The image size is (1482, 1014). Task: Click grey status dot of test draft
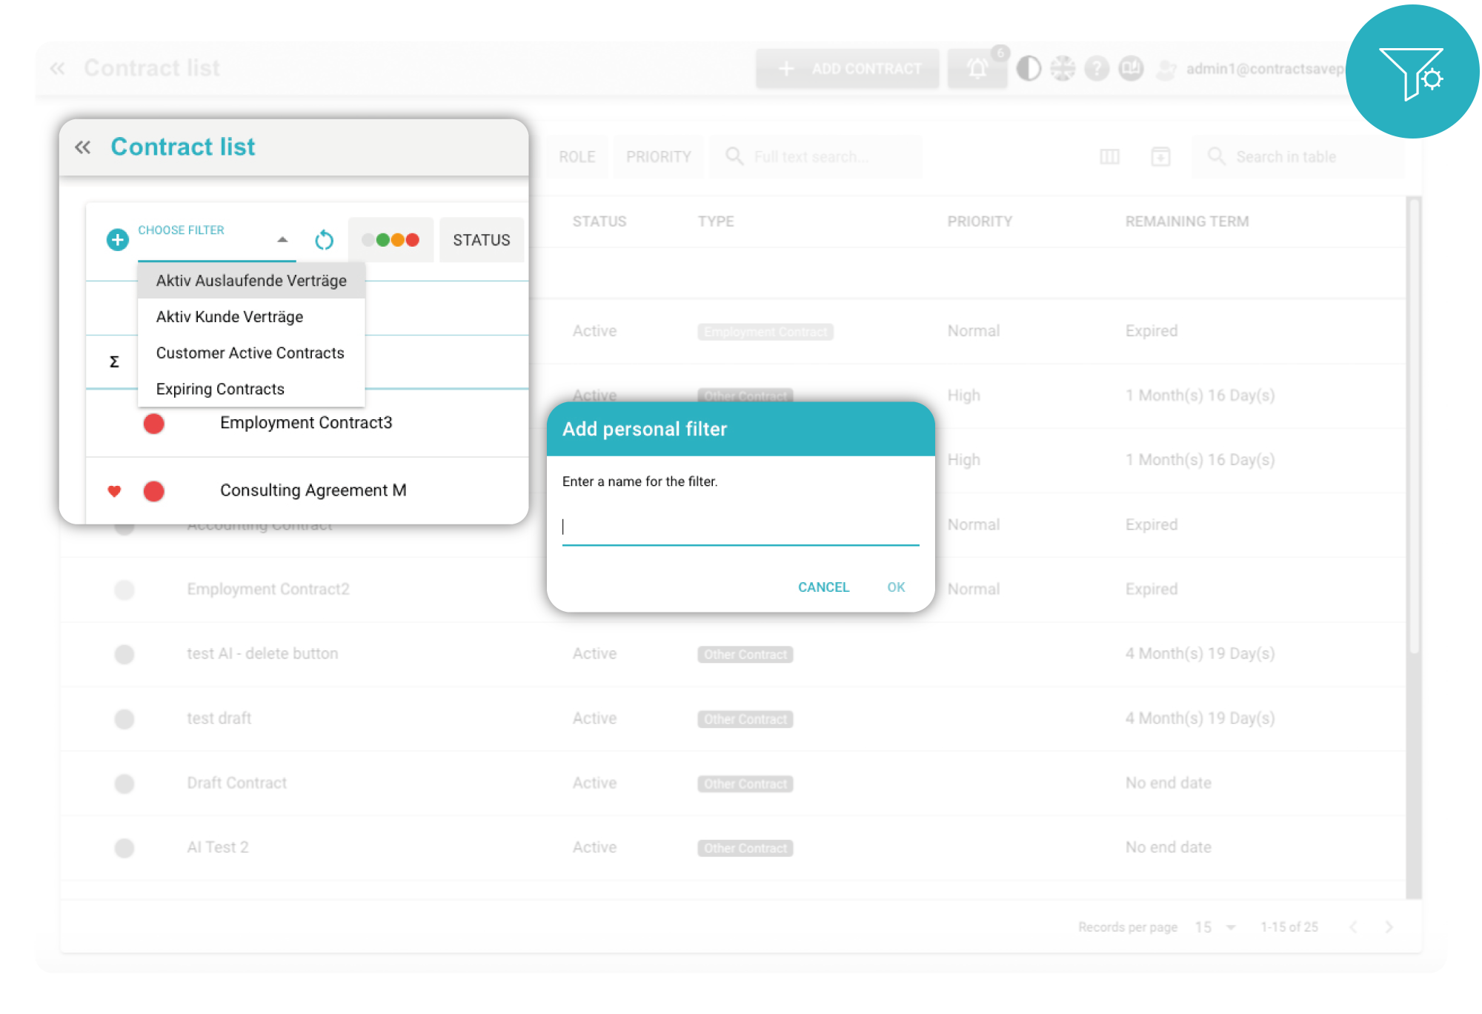coord(124,718)
